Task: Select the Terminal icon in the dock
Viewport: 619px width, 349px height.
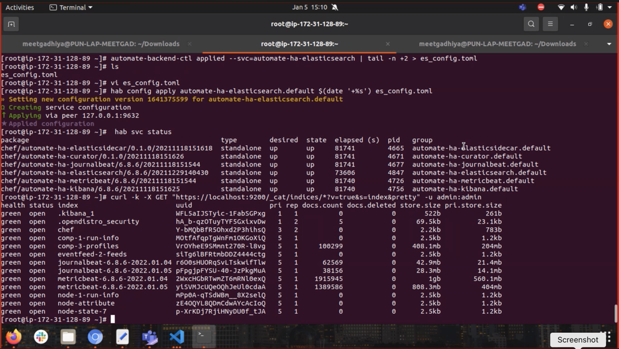Action: (x=204, y=337)
